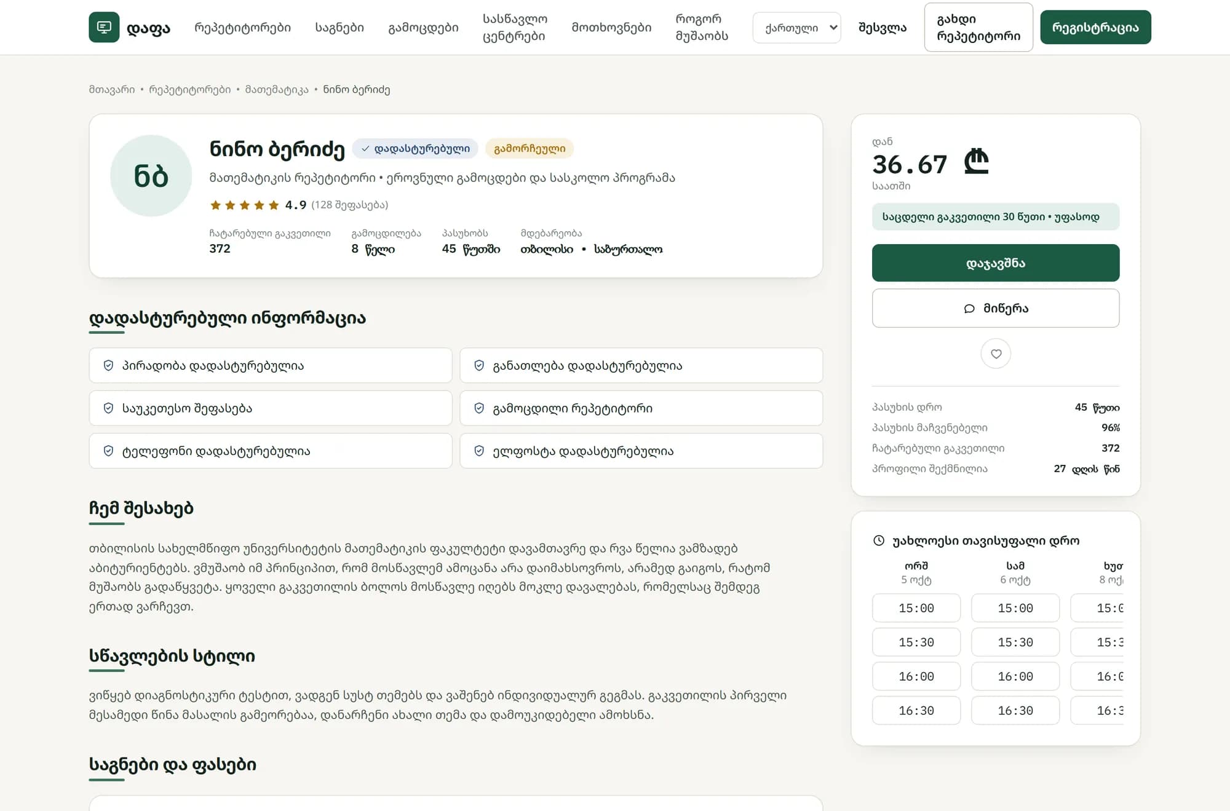Screen dimensions: 1230x811
Task: Select the 15:00 slot under ორშ
Action: [x=916, y=608]
